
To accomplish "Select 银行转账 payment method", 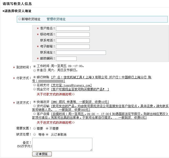I will 35,77.
